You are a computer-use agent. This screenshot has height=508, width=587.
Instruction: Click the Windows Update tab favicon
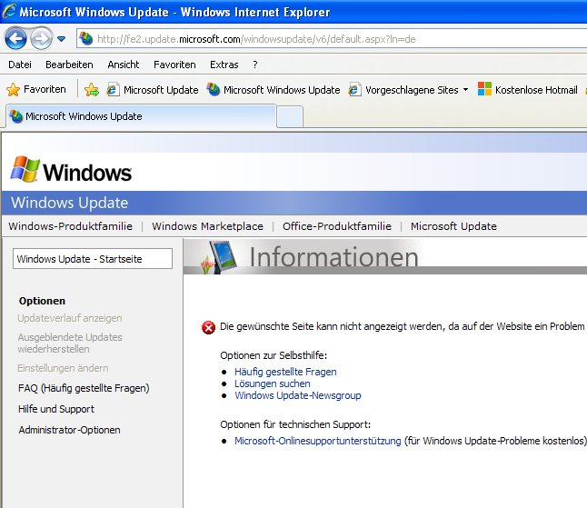[x=16, y=116]
